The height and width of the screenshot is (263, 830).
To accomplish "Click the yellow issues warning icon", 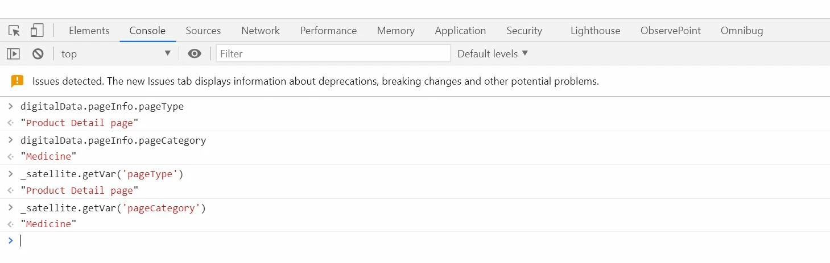I will coord(18,81).
